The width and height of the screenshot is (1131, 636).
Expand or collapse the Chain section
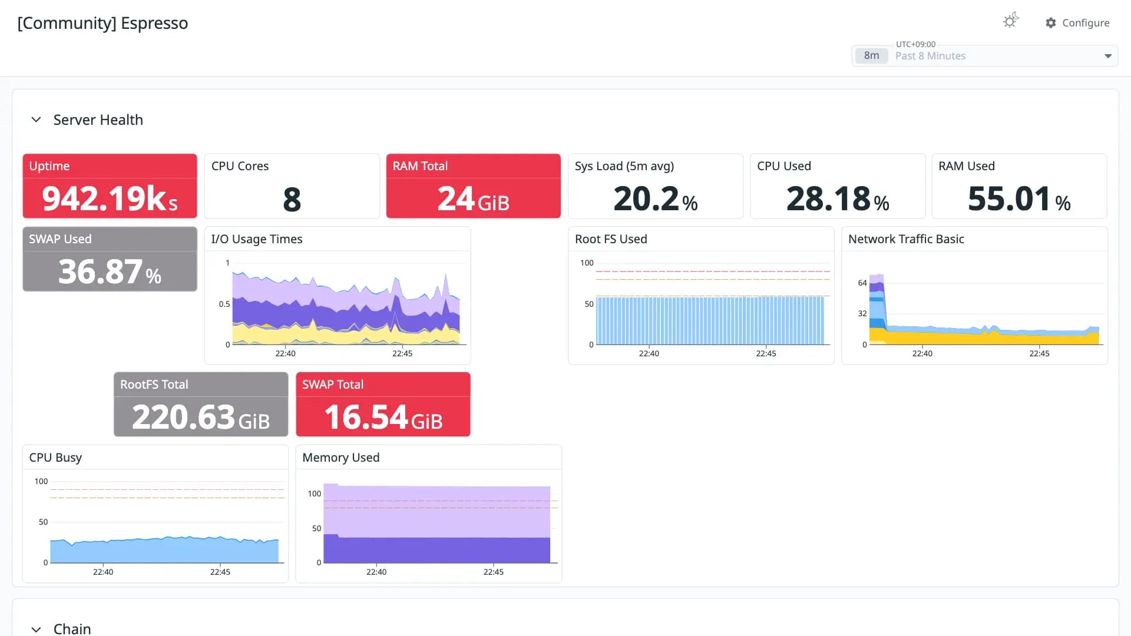(36, 629)
